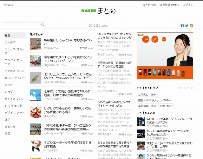Select the 経営・マネジメント (999+) topic tag
Image resolution: width=203 pixels, height=159 pixels.
pos(154,100)
